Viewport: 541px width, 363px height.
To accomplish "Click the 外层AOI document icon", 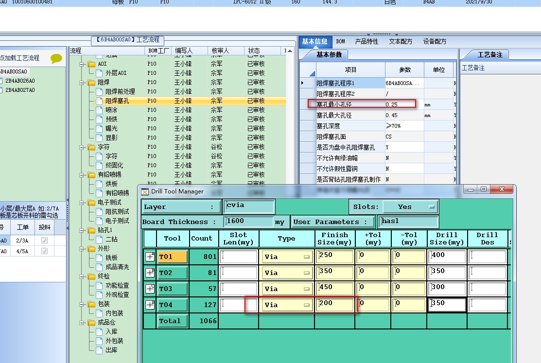I will [99, 73].
